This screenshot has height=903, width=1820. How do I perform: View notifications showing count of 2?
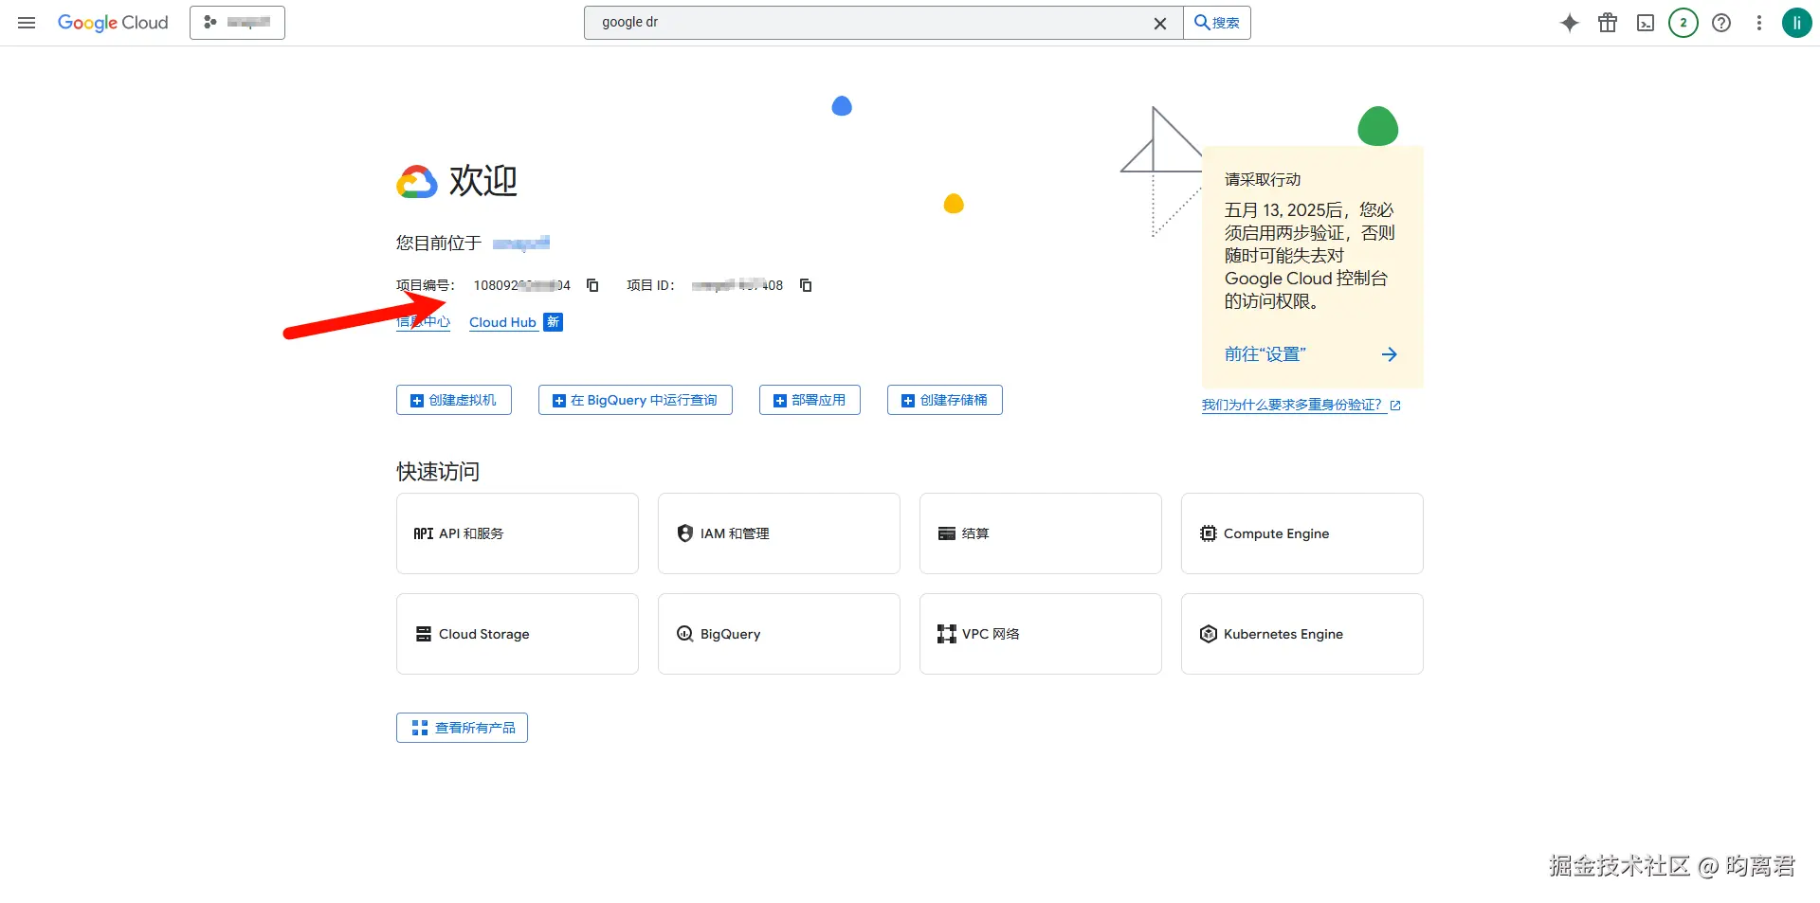[x=1683, y=23]
